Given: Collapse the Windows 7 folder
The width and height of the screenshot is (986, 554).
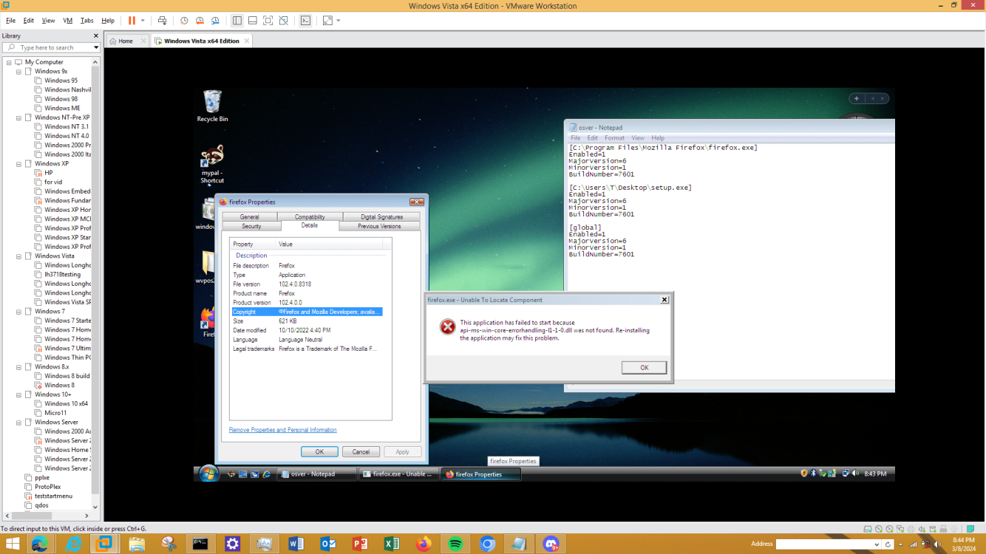Looking at the screenshot, I should 18,311.
